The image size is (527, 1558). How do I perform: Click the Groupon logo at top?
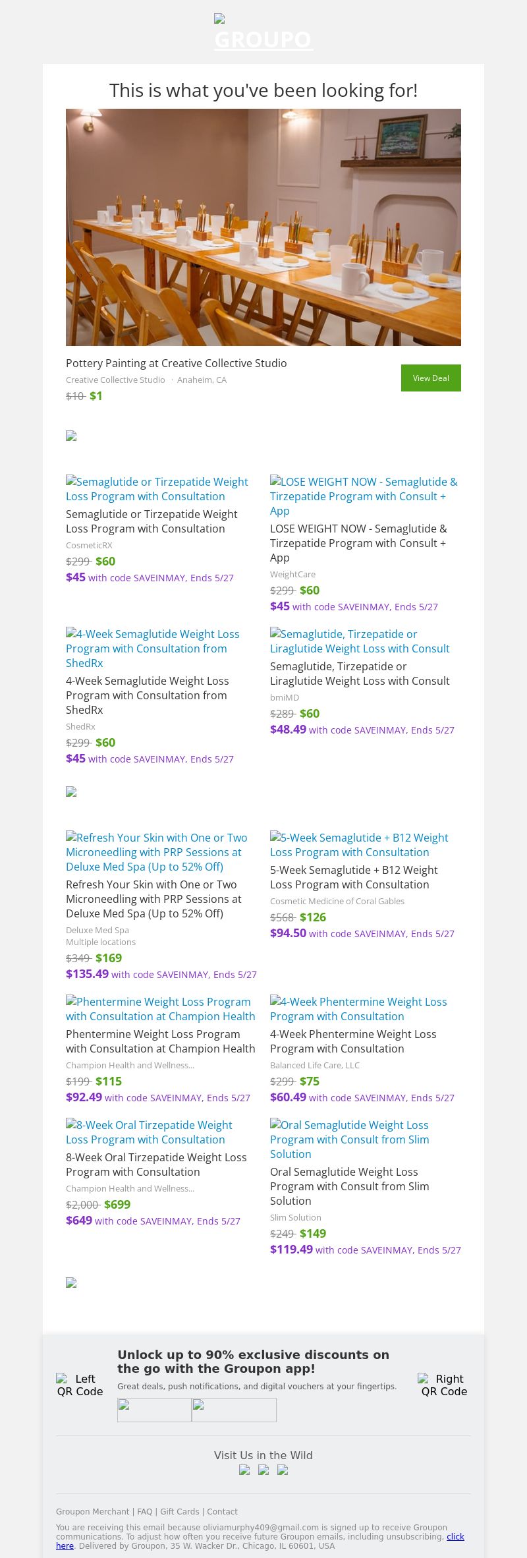pyautogui.click(x=263, y=33)
